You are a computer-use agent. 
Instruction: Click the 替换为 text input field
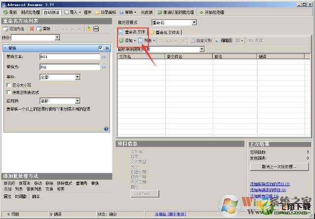[x=69, y=66]
